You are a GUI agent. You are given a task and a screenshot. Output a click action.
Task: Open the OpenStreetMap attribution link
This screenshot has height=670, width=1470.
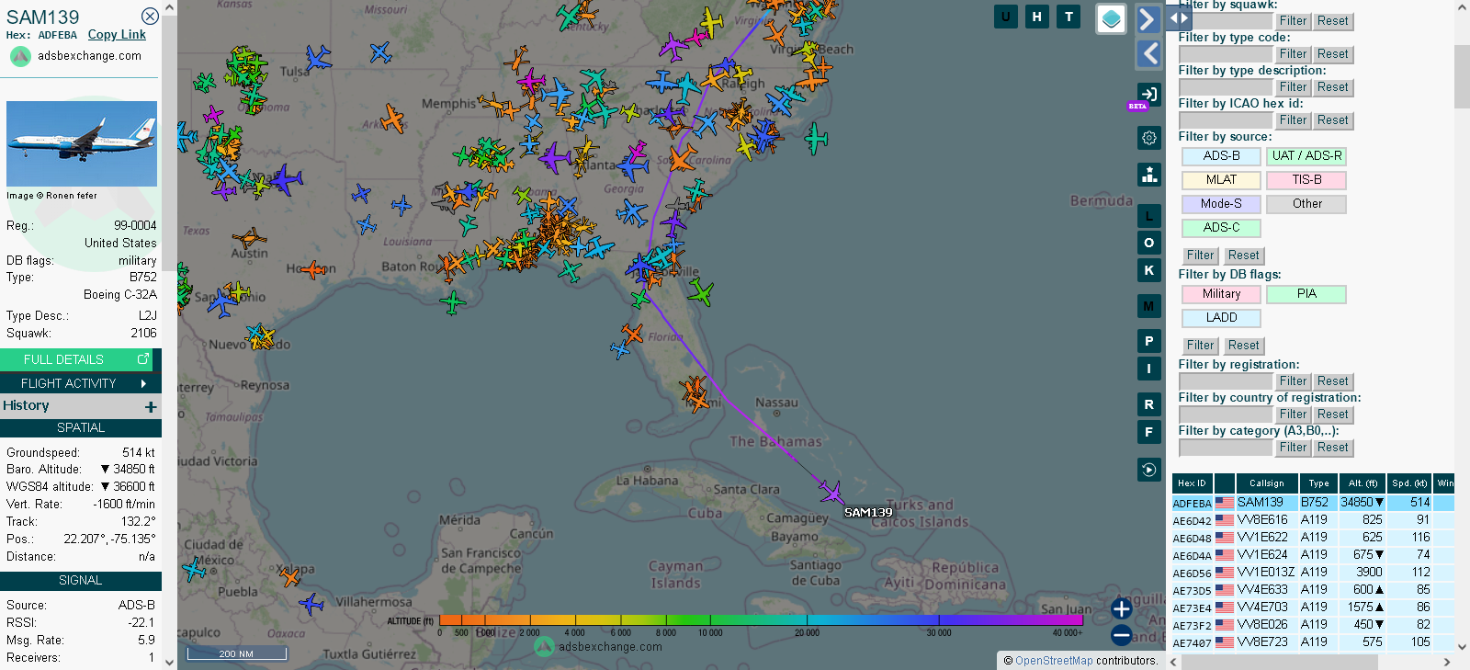(1054, 661)
